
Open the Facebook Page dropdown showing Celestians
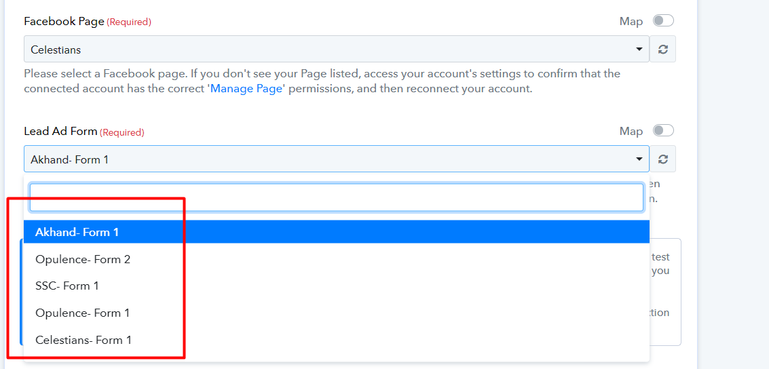coord(337,49)
